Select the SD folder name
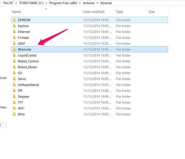This screenshot has height=159, width=185. 20,73
